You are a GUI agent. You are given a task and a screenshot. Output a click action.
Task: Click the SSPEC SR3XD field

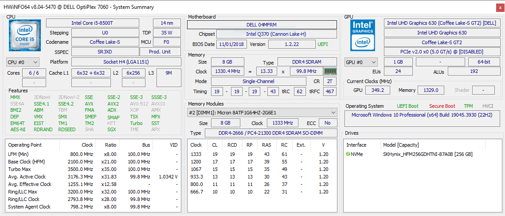point(105,52)
